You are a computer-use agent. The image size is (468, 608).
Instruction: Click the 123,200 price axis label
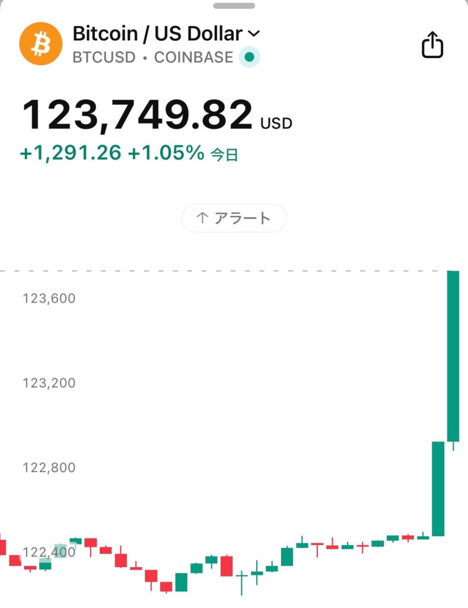[x=49, y=383]
